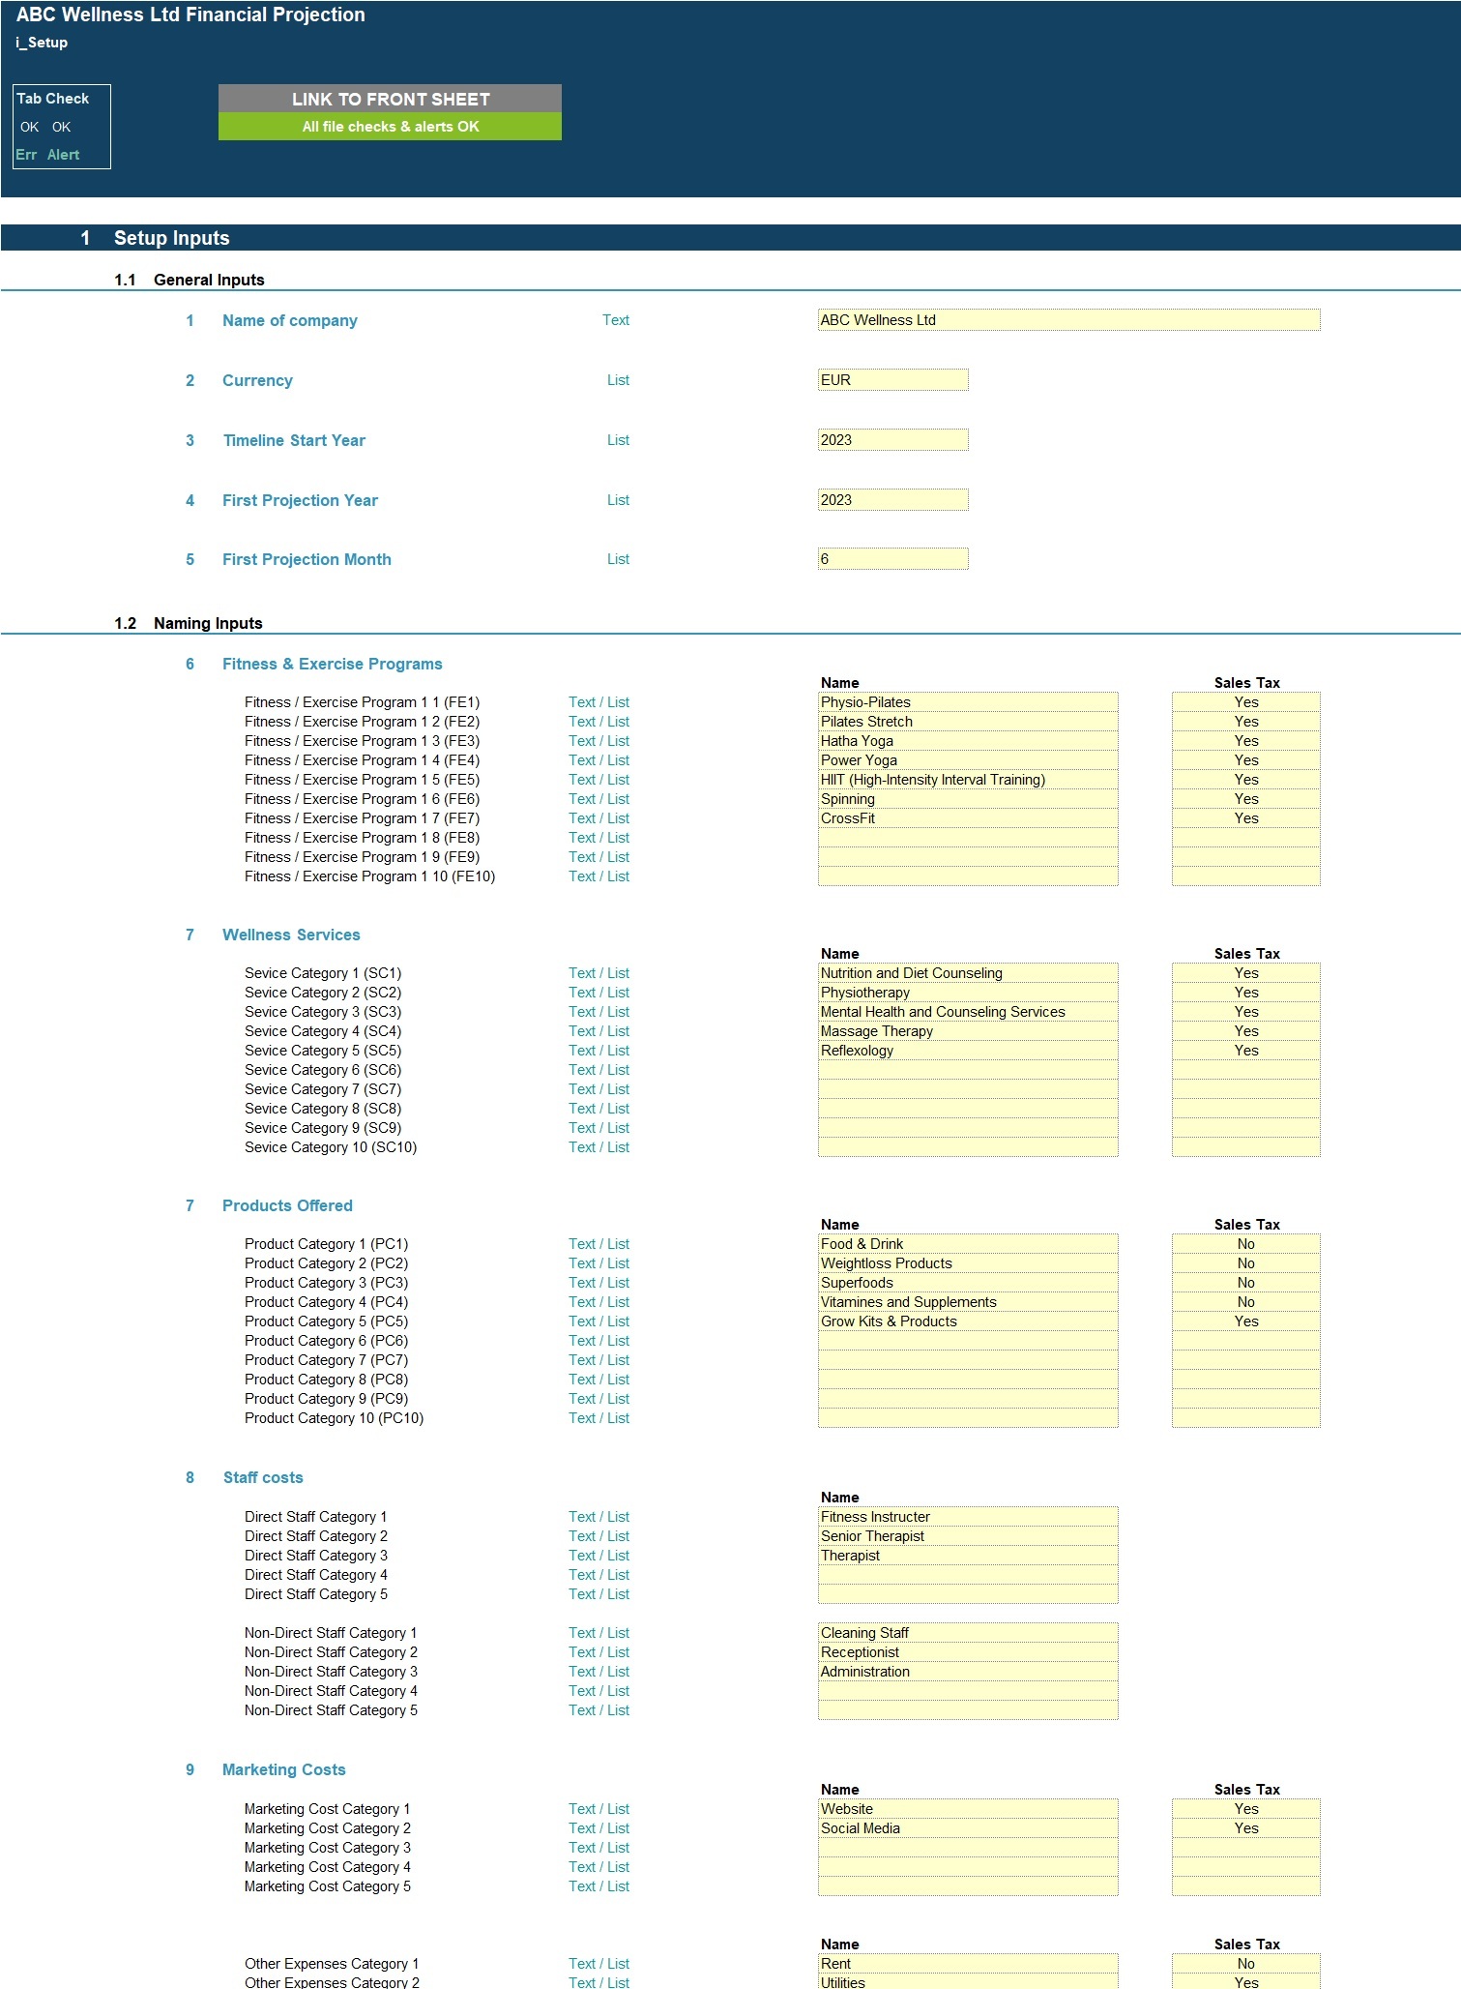The width and height of the screenshot is (1461, 1989).
Task: Click the Naming Inputs subsection heading
Action: pyautogui.click(x=208, y=623)
